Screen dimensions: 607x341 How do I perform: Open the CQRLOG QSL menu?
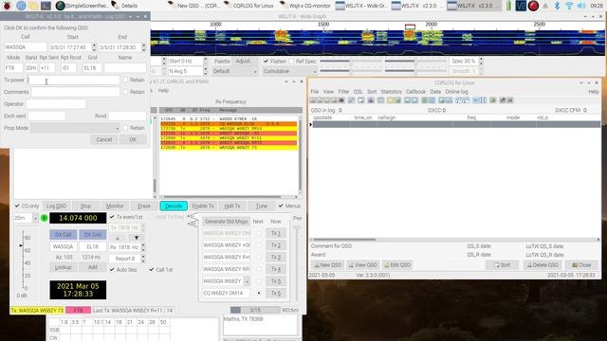coord(359,92)
